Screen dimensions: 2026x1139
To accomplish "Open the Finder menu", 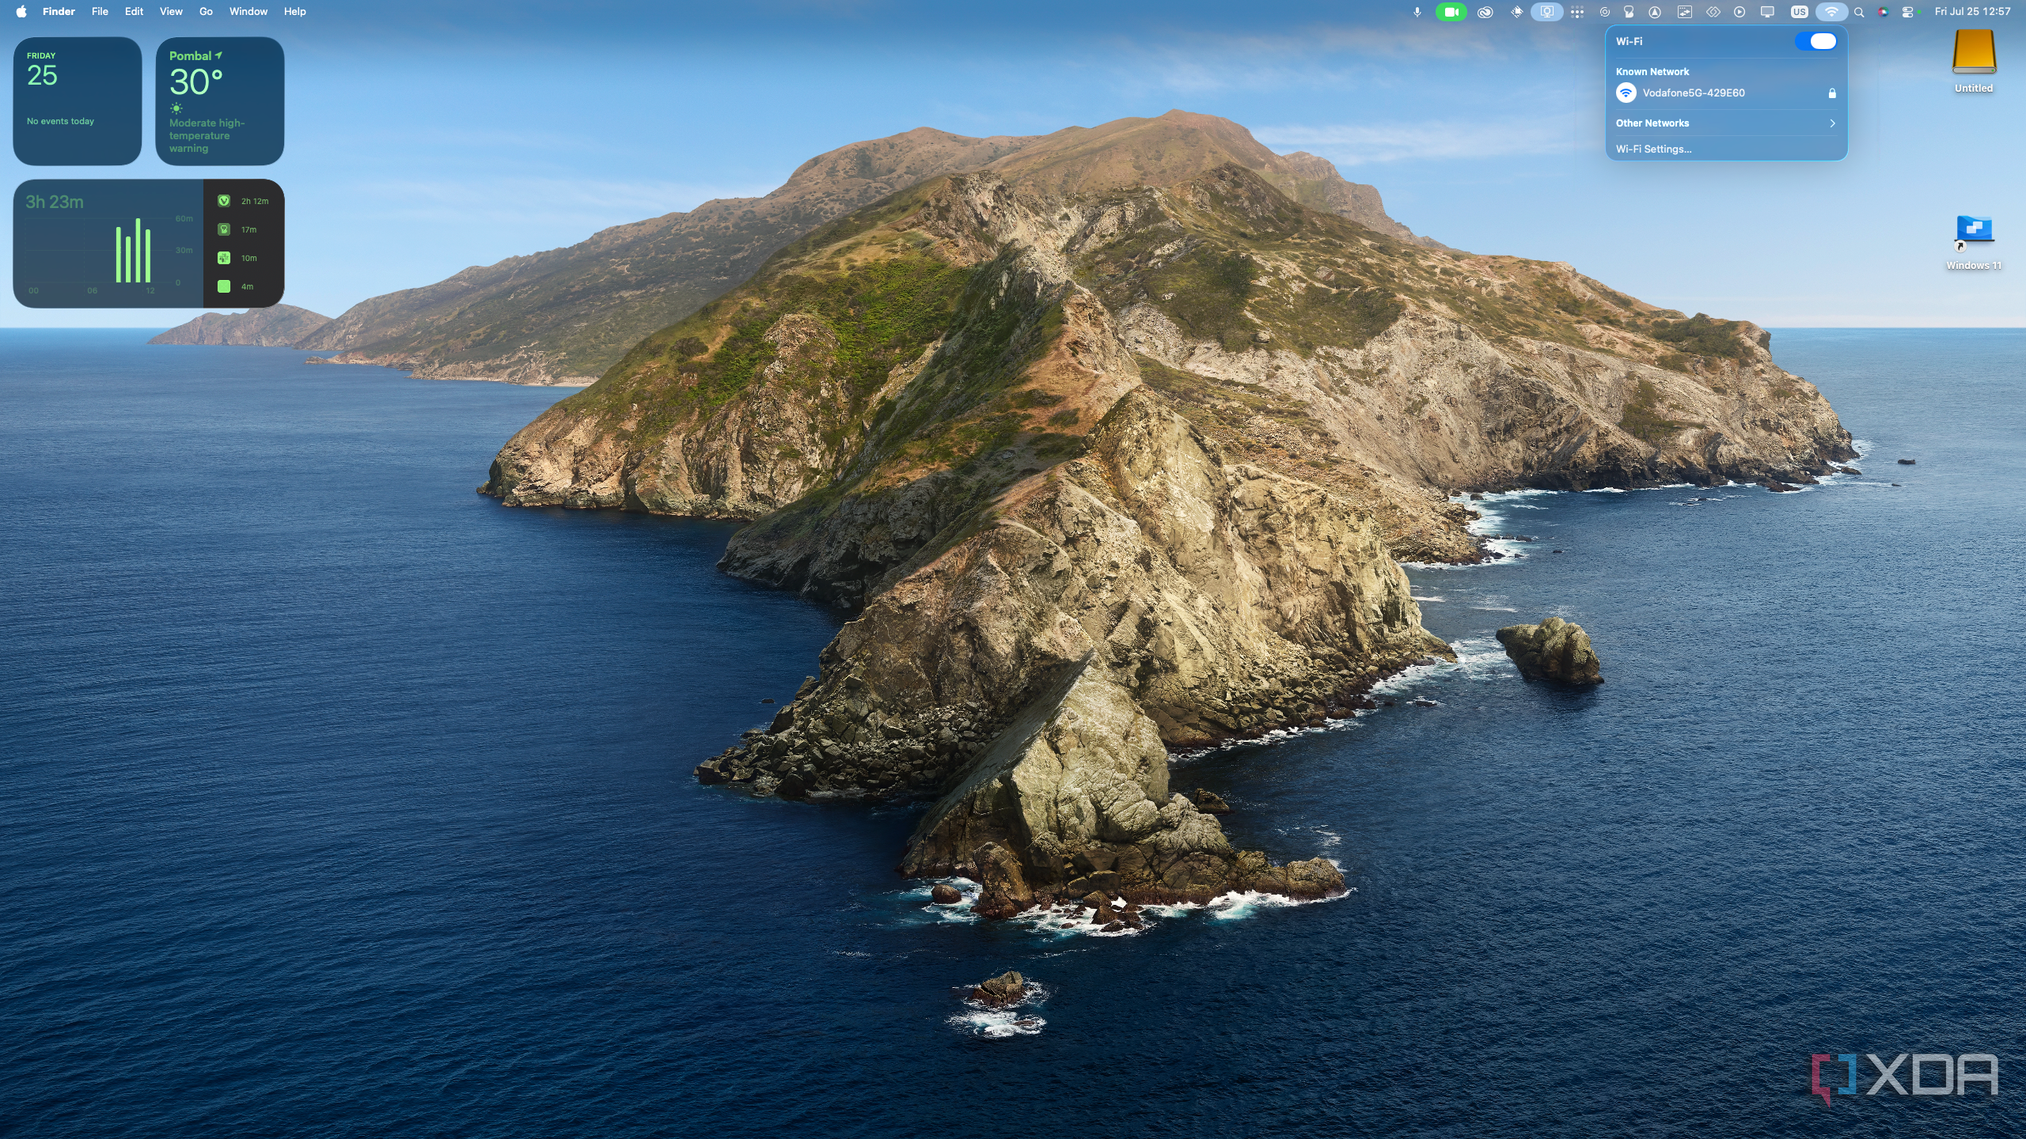I will tap(59, 11).
